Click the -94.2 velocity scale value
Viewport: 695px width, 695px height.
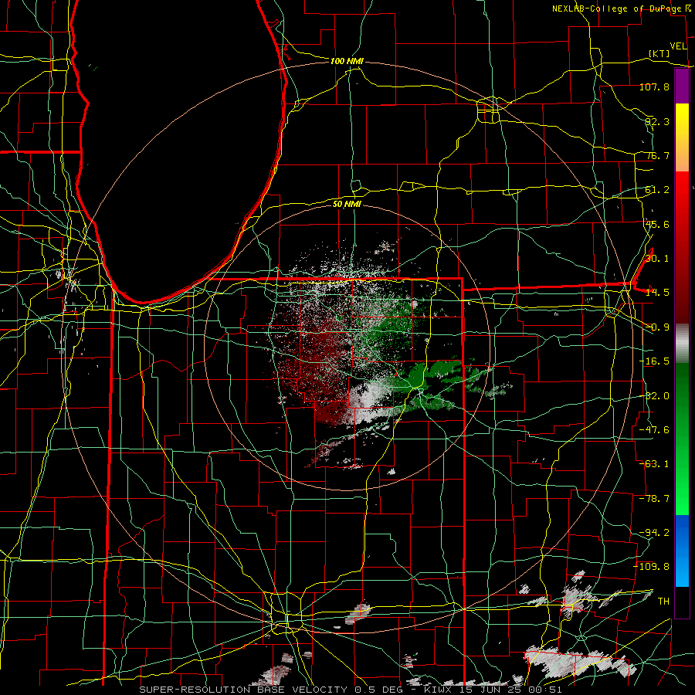[x=654, y=532]
